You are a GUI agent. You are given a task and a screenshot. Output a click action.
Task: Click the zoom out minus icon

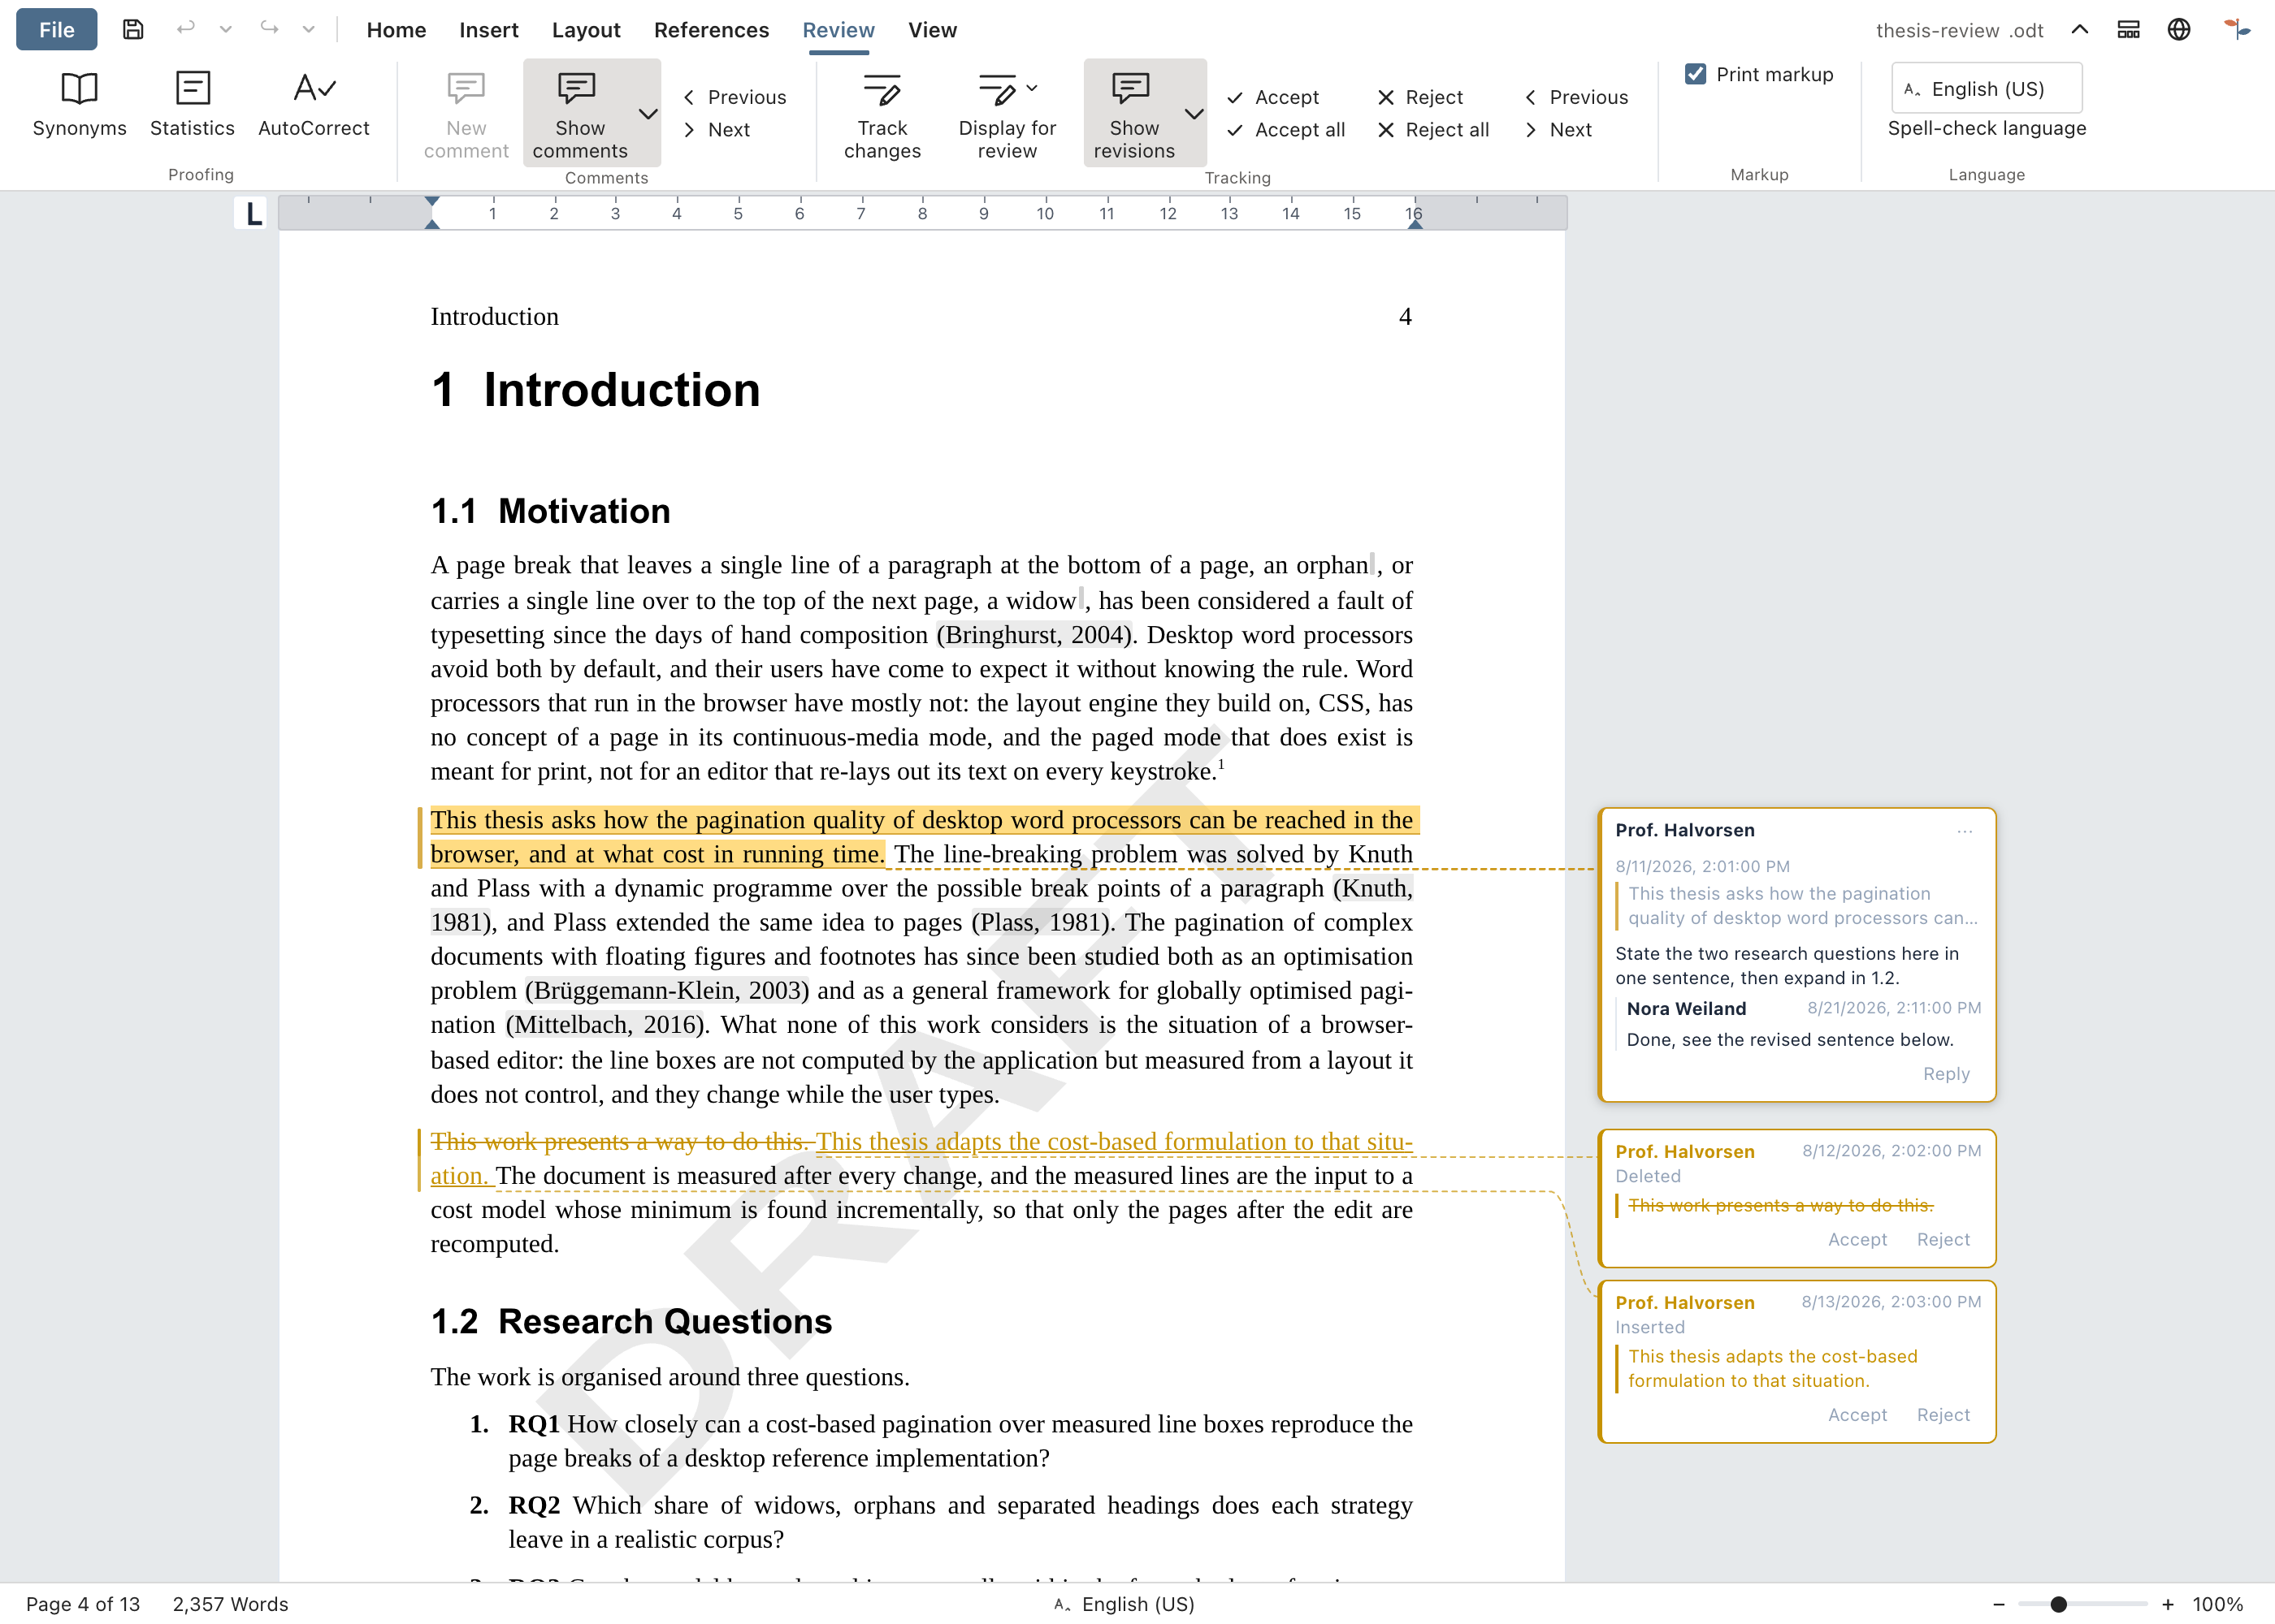click(1998, 1604)
